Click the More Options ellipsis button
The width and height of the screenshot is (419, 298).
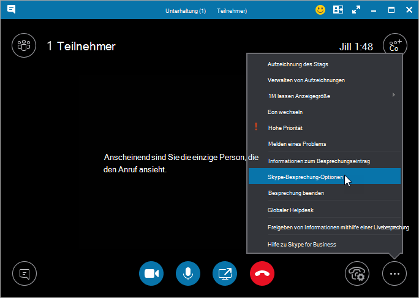pos(394,273)
